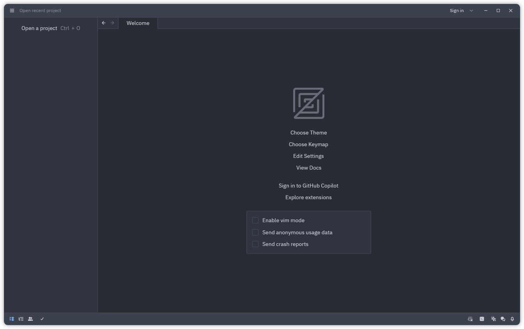The height and width of the screenshot is (329, 524).
Task: Open the Collaboration Panel
Action: [x=30, y=319]
